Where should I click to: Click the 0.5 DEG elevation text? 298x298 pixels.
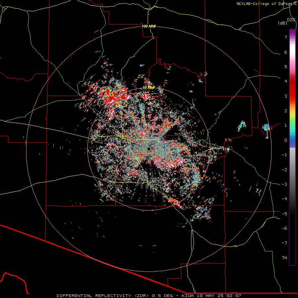[x=163, y=296]
